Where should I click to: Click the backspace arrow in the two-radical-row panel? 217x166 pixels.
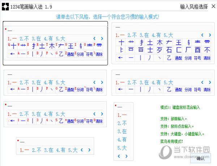(x=120, y=58)
